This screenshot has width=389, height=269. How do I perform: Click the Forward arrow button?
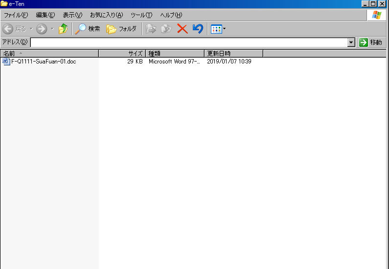tap(42, 29)
